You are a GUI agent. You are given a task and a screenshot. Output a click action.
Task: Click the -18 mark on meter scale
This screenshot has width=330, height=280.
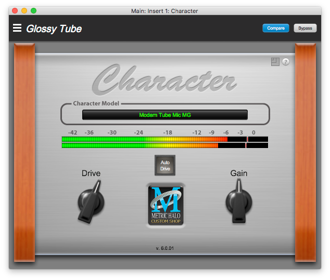click(168, 132)
